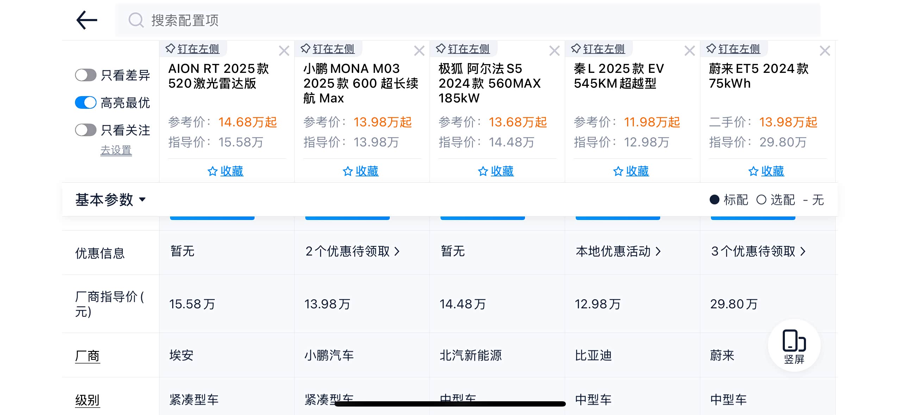Favorite the 极狐 阿尔法S5 with star
Screen dimensions: 900x415
[x=496, y=171]
